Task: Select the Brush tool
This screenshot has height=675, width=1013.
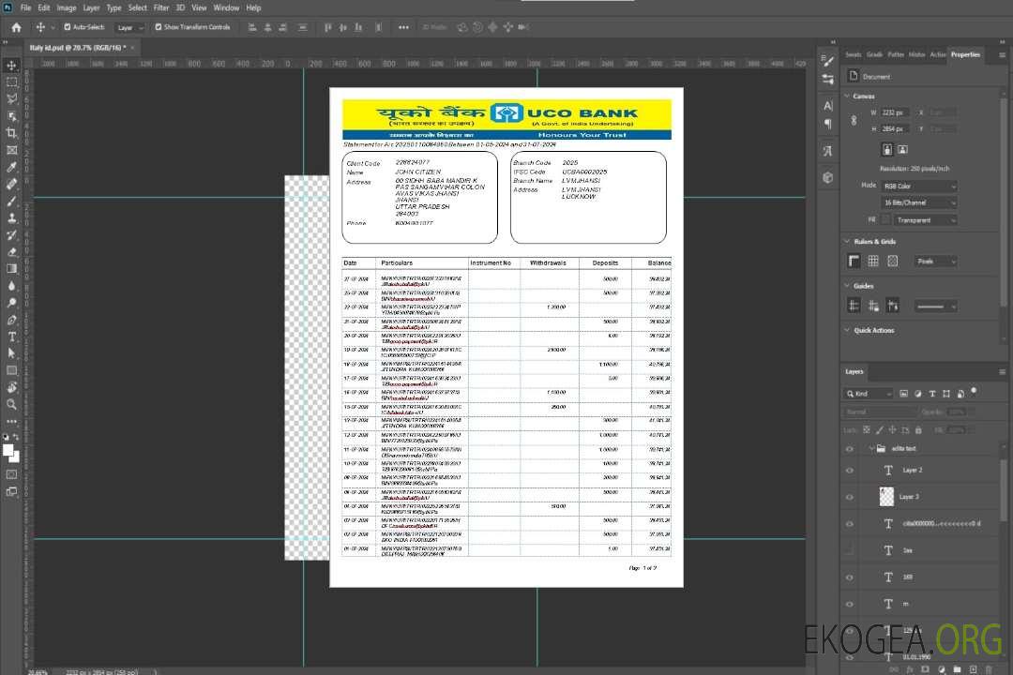Action: tap(11, 201)
